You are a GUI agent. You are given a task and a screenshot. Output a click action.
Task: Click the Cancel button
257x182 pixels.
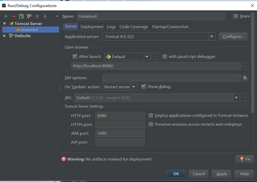pyautogui.click(x=199, y=174)
